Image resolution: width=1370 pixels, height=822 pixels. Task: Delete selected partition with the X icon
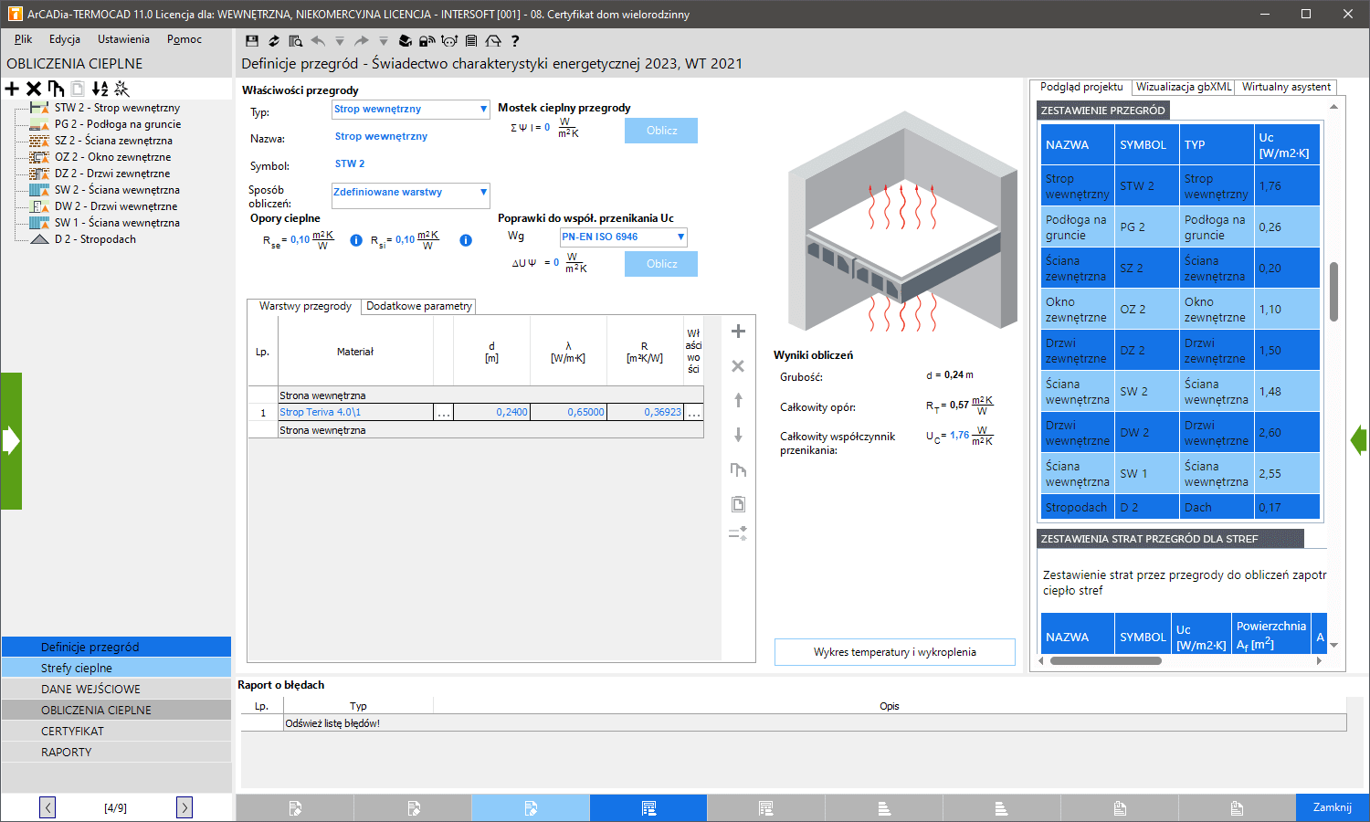[x=34, y=89]
